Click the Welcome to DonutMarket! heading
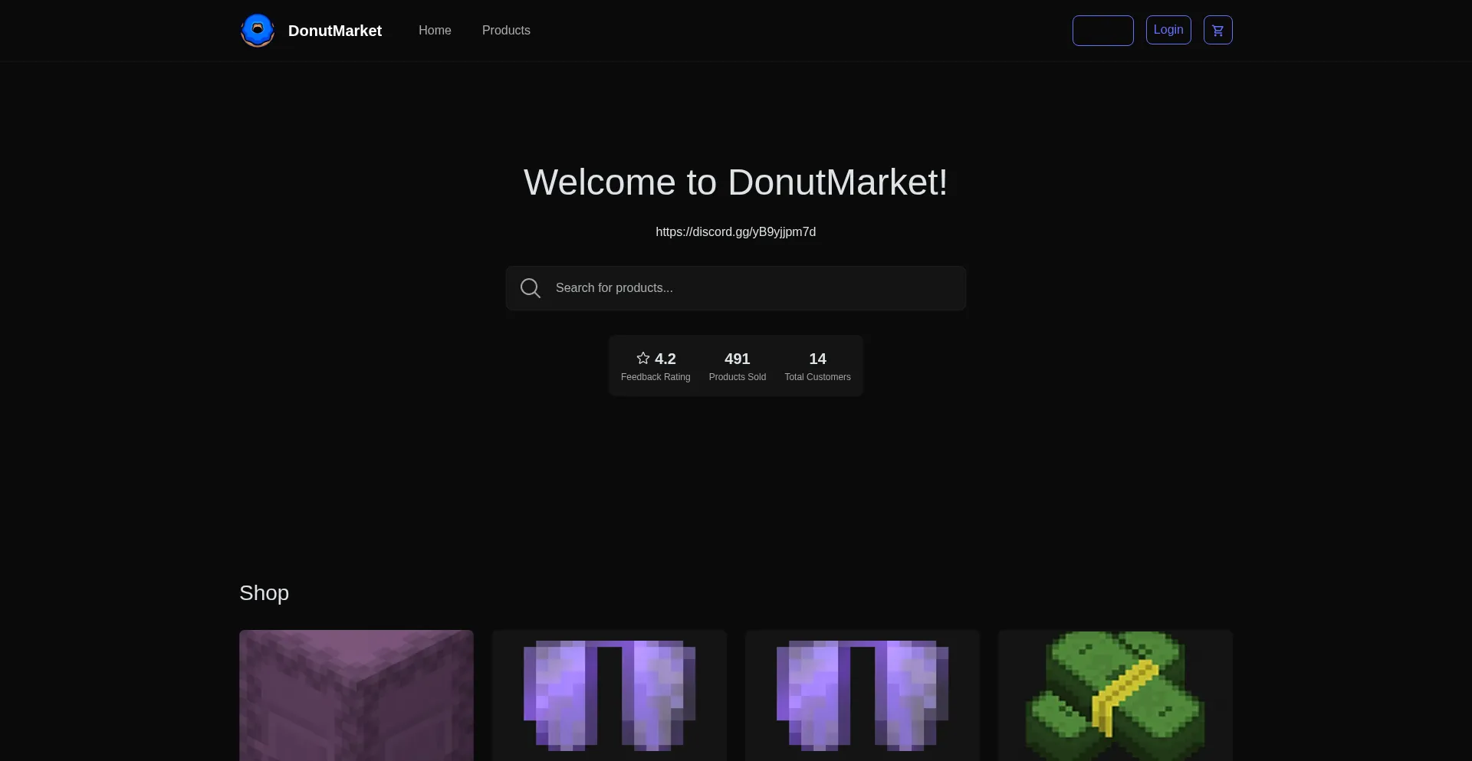 click(736, 182)
